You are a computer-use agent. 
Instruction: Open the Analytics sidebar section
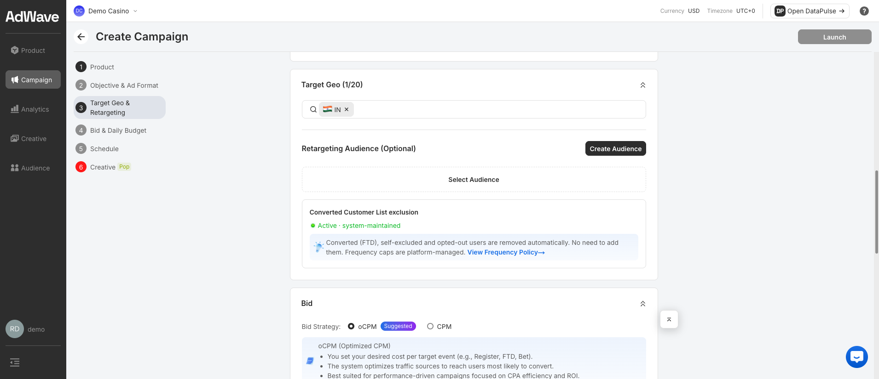click(x=33, y=109)
